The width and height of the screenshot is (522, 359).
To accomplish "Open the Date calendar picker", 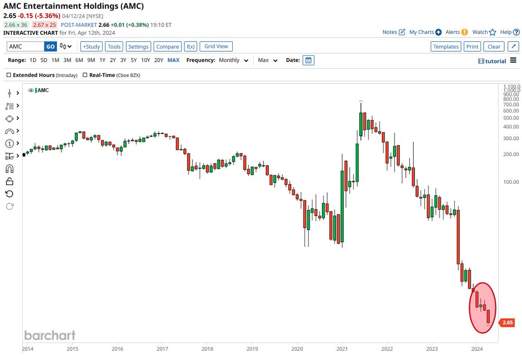I will 308,60.
